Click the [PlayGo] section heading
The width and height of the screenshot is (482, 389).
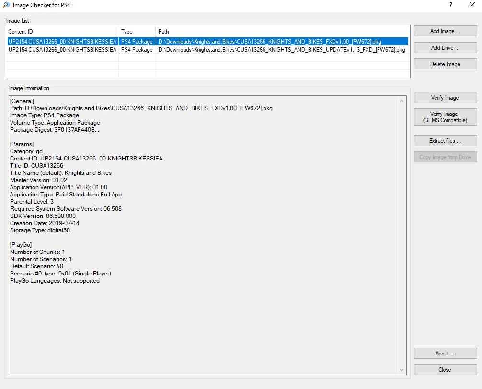(21, 245)
